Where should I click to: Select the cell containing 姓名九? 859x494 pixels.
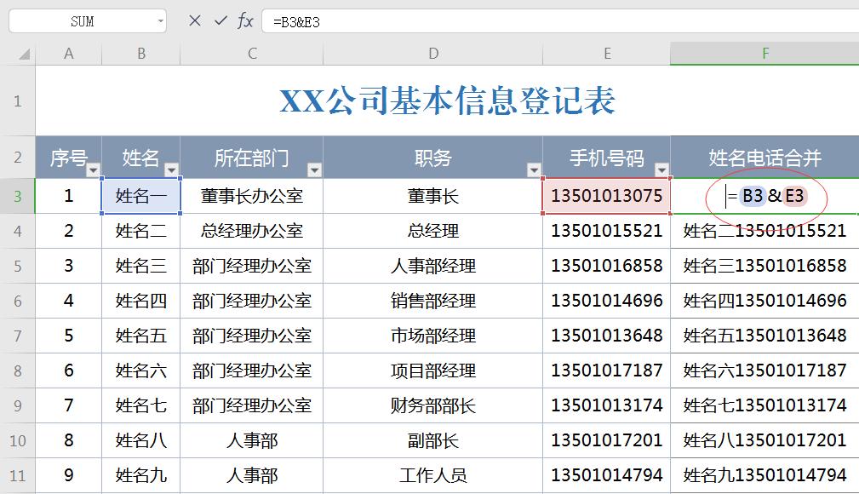click(140, 475)
